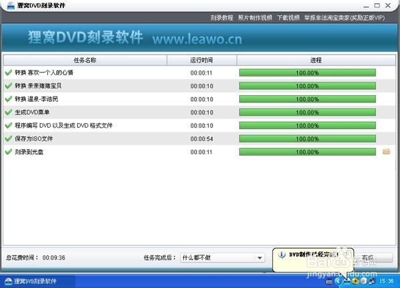Screen dimensions: 400x288
Task: Select the 生成DVD菜单 task name
Action: [32, 112]
